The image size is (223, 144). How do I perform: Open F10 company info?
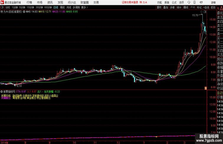point(193,7)
